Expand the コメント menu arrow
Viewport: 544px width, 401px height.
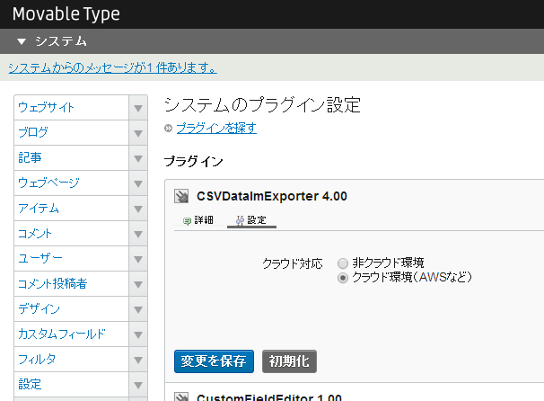pyautogui.click(x=138, y=234)
